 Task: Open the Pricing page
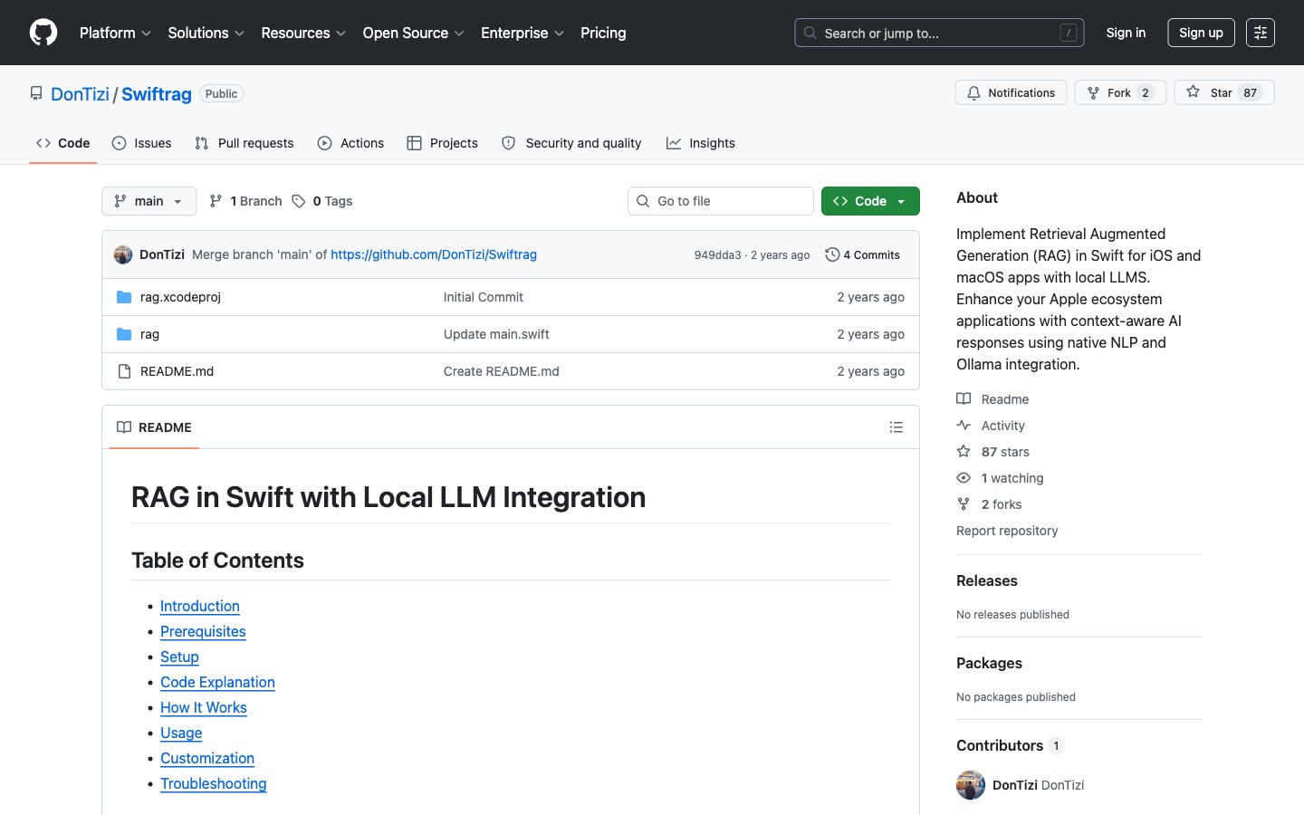(x=603, y=33)
